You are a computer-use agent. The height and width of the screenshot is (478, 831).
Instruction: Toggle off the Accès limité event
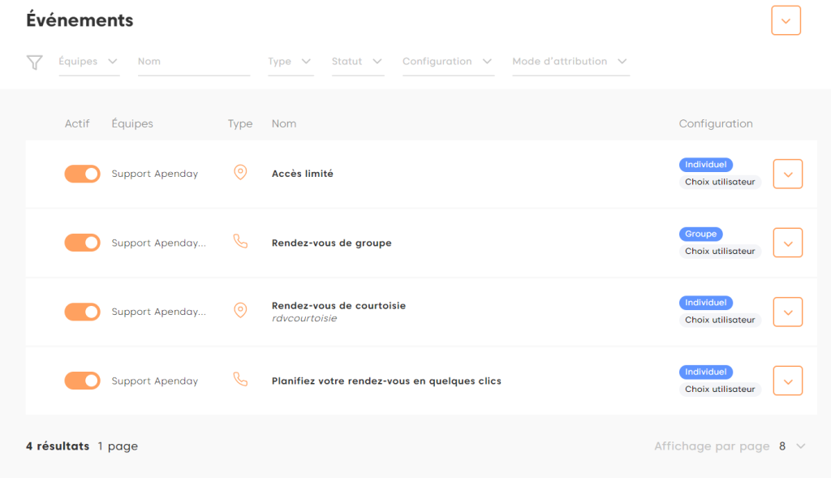[x=82, y=174]
